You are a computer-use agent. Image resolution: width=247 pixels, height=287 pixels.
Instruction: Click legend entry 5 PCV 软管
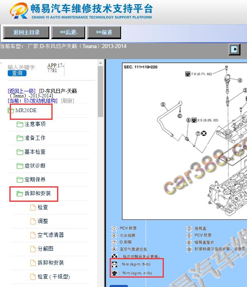(x=199, y=235)
